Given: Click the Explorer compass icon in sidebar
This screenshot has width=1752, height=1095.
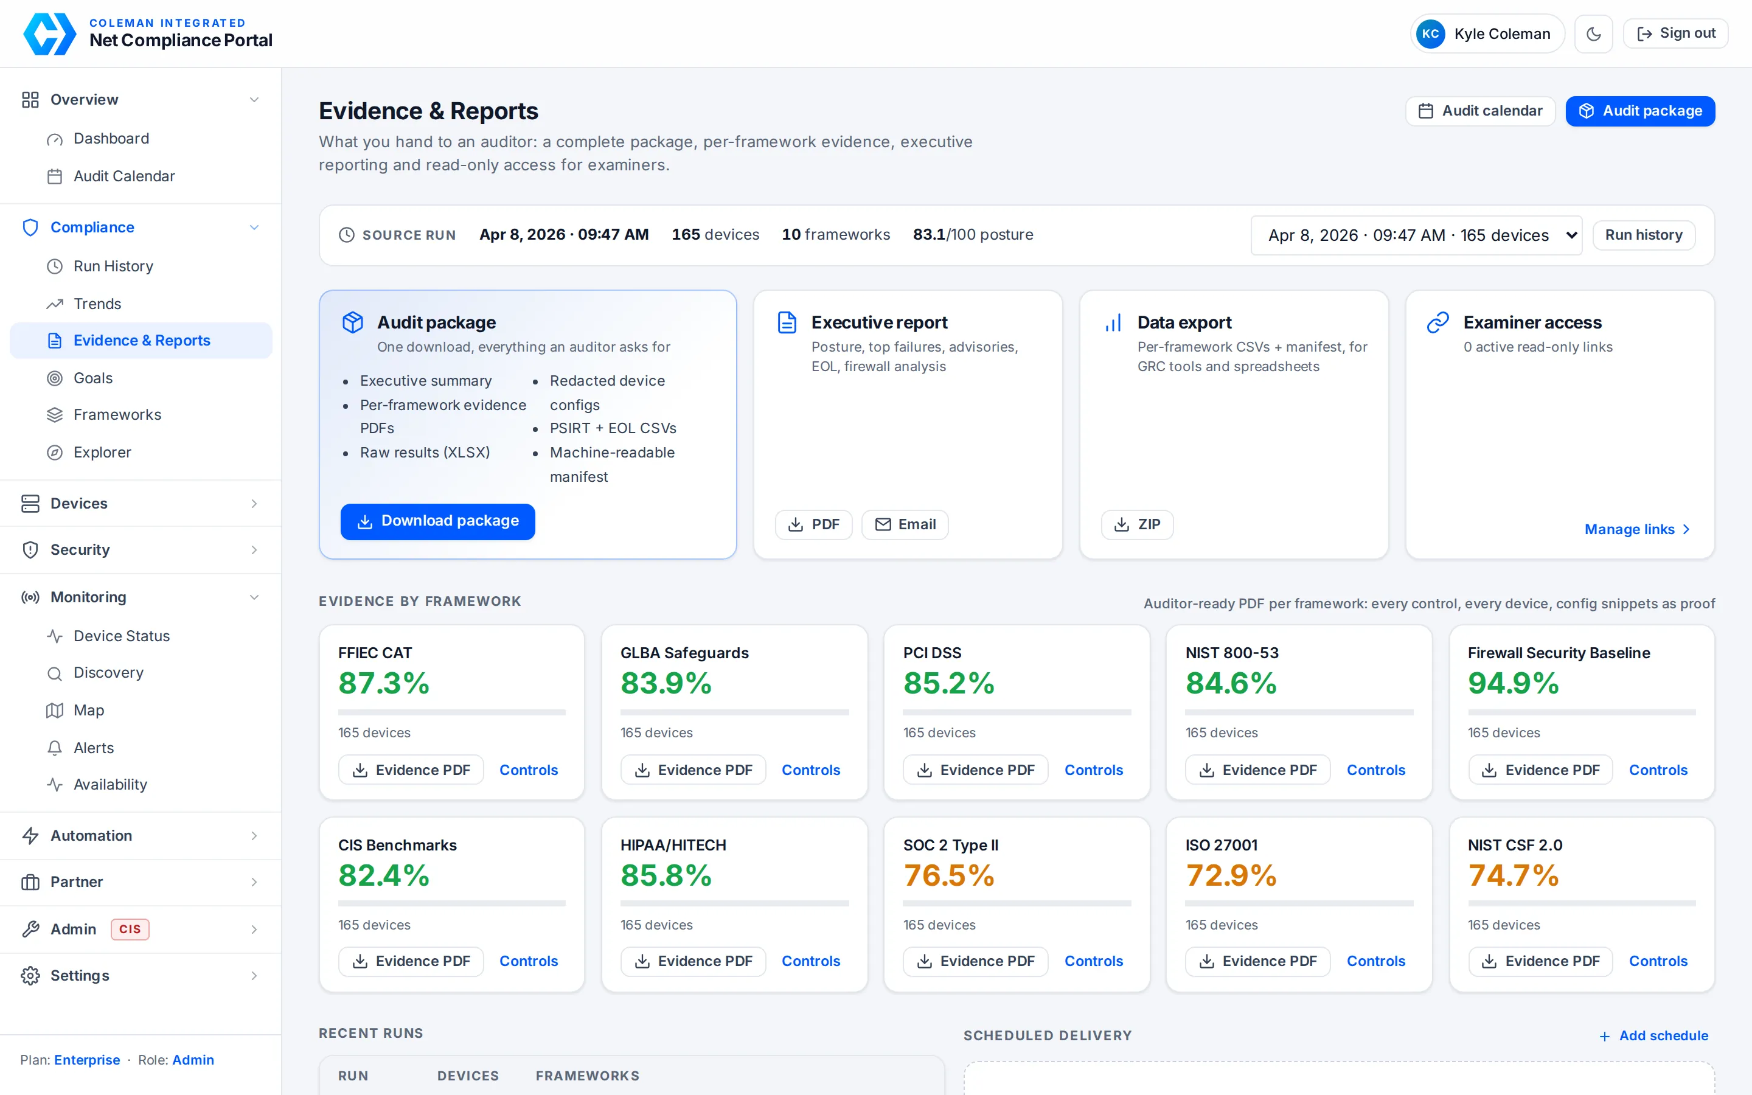Looking at the screenshot, I should [x=54, y=453].
